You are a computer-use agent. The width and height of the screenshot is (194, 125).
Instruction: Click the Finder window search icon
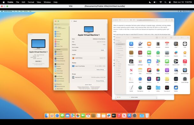point(188,38)
